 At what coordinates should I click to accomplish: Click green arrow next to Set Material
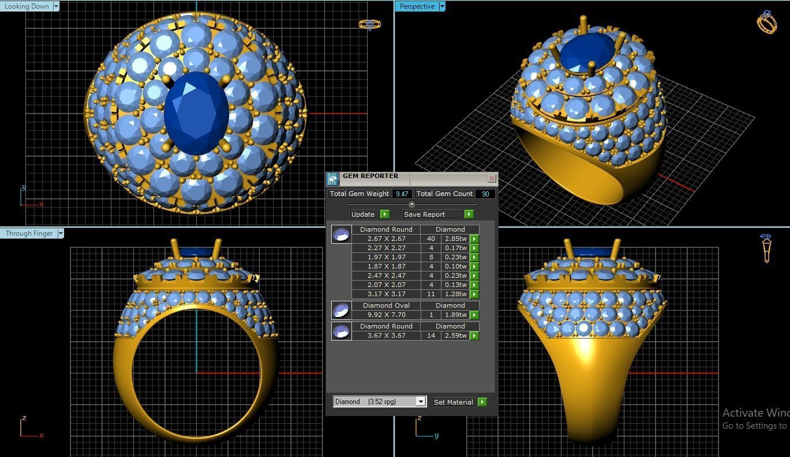tap(482, 402)
